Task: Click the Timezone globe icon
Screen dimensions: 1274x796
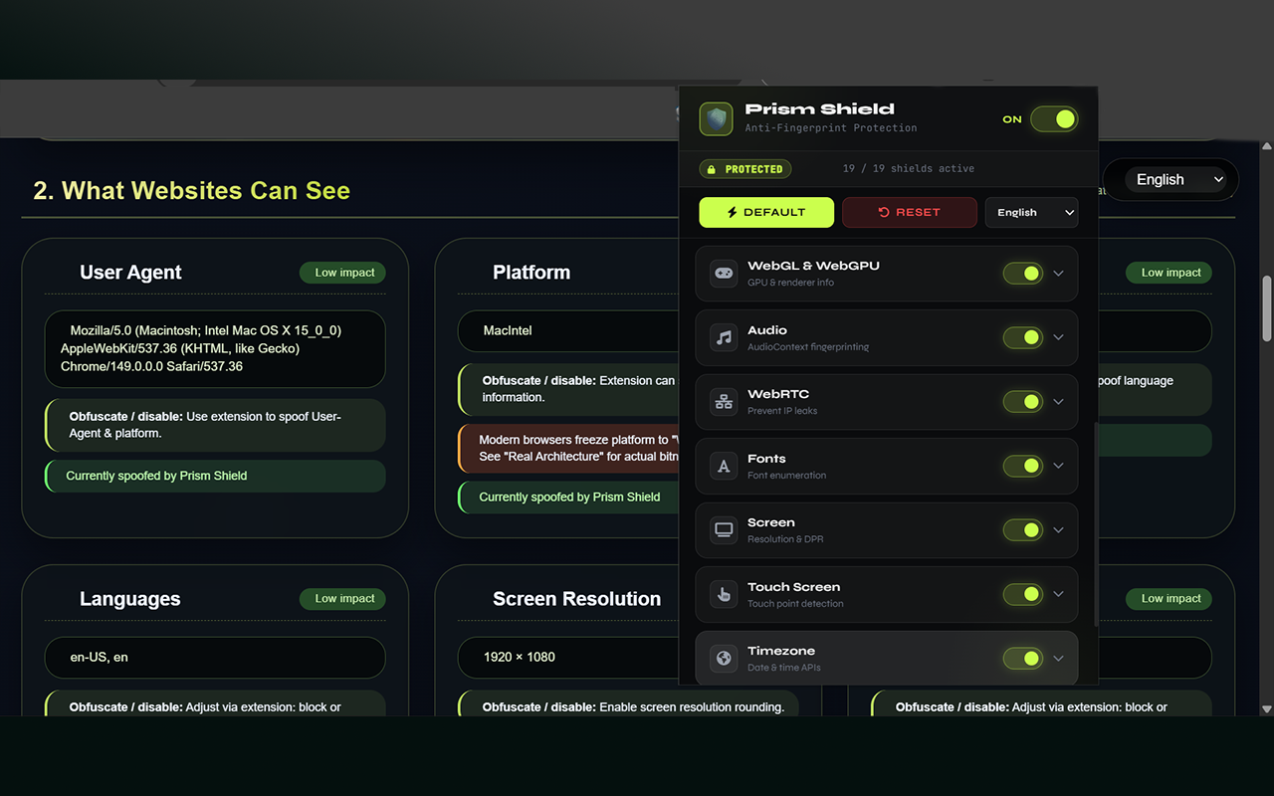Action: pyautogui.click(x=724, y=659)
